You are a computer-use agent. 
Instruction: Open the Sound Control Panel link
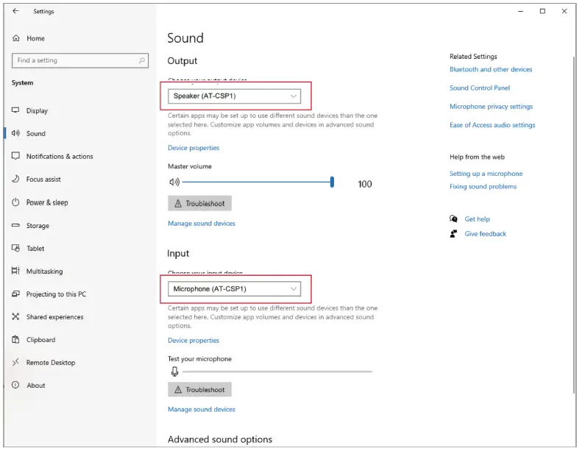tap(479, 88)
